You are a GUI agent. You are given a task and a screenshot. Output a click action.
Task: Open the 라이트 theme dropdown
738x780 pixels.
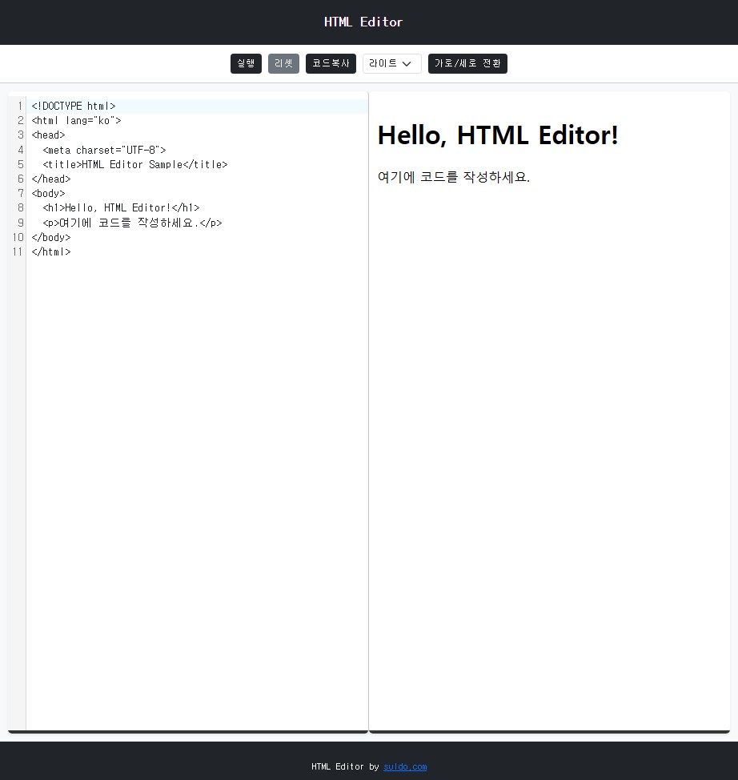click(x=392, y=64)
